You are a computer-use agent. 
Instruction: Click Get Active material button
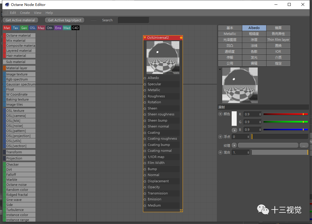[x=20, y=20]
